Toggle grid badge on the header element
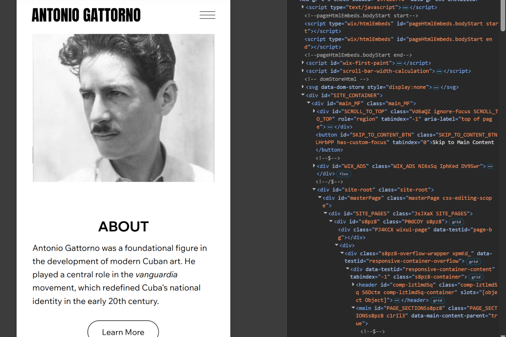This screenshot has width=506, height=337. click(x=438, y=300)
